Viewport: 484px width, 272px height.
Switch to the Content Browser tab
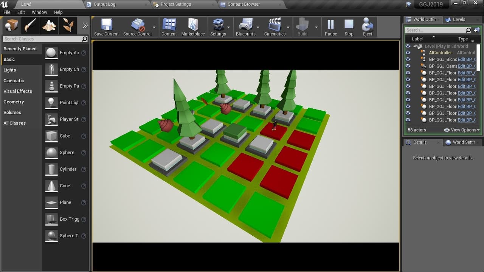coord(244,5)
